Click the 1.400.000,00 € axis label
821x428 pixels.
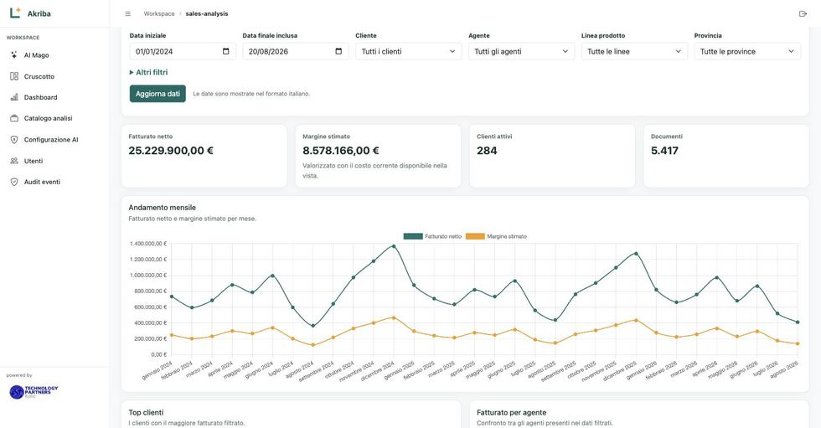(x=148, y=243)
